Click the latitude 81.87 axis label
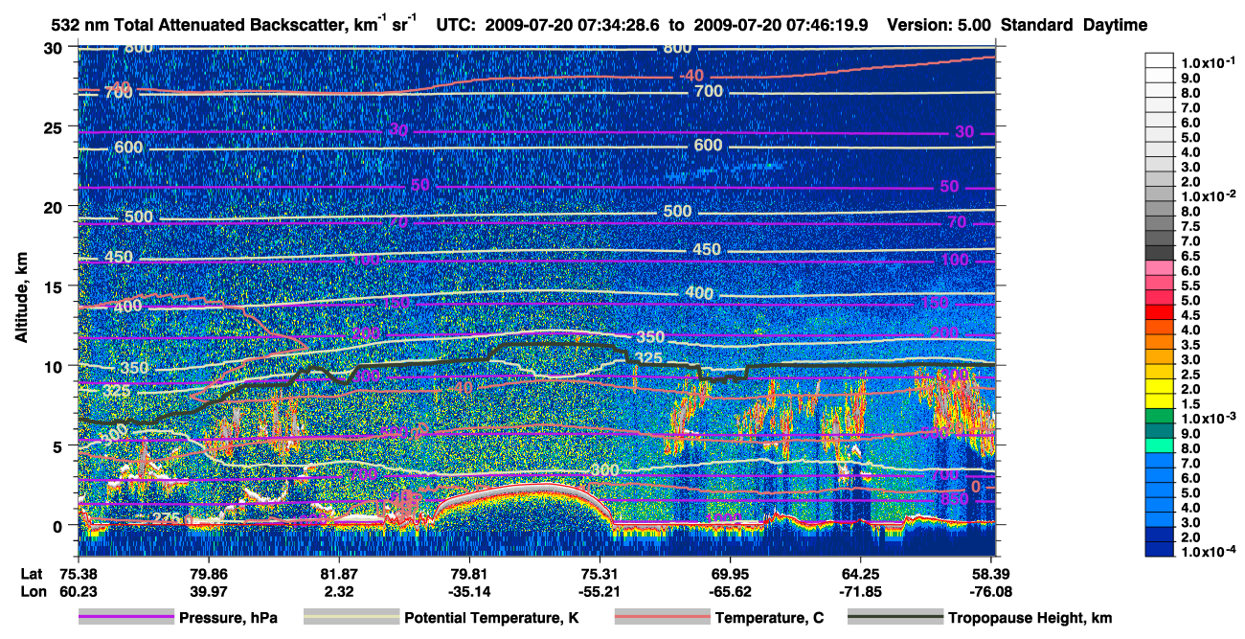 click(x=338, y=573)
